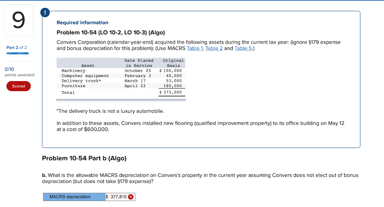Click the Asset column header
384x207 pixels.
coord(88,65)
